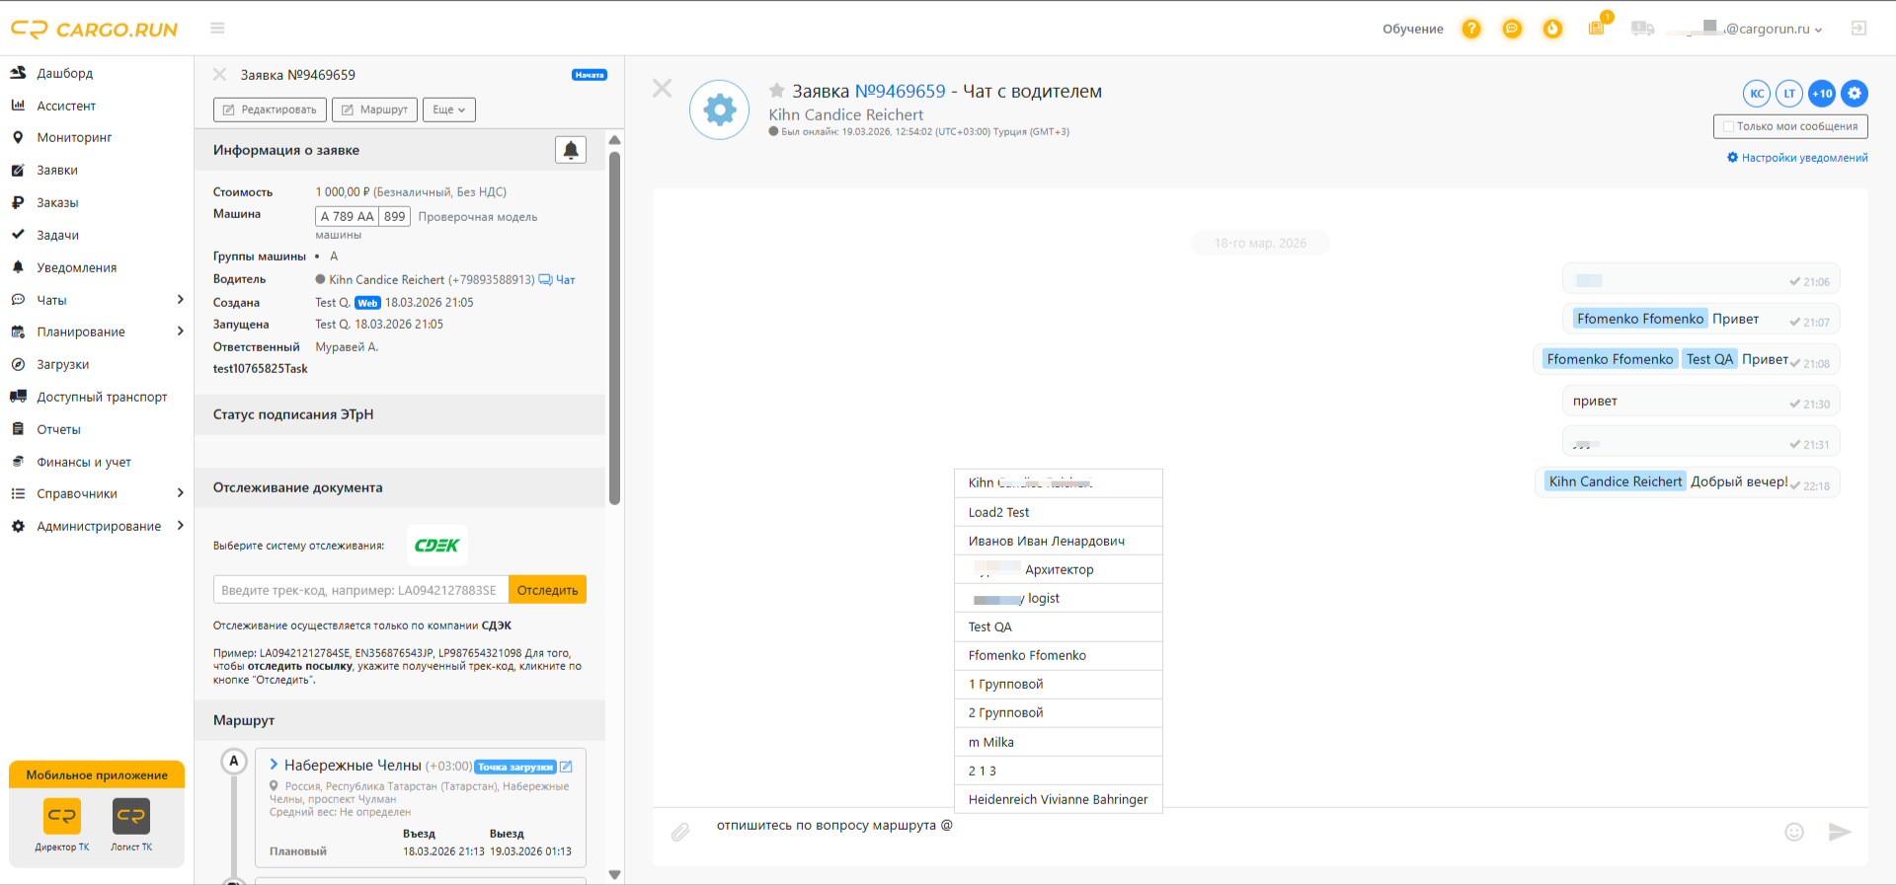Image resolution: width=1896 pixels, height=885 pixels.
Task: Click the send message arrow icon
Action: pyautogui.click(x=1839, y=832)
